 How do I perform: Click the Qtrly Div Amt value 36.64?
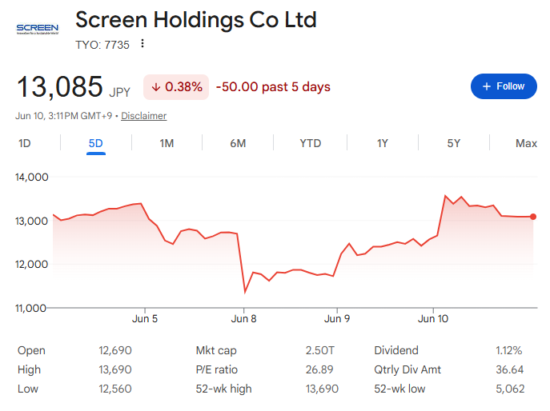510,369
